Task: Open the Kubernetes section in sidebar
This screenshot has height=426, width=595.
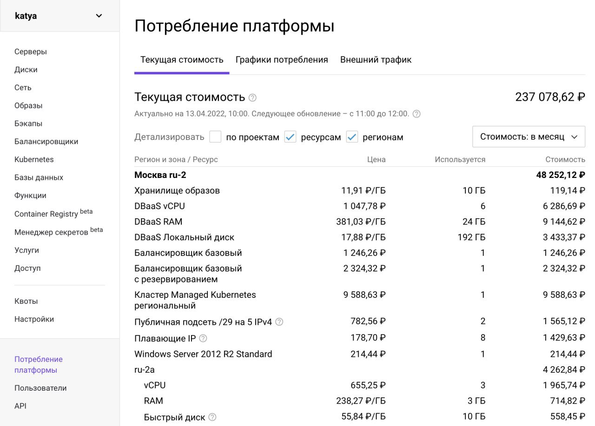Action: point(33,159)
